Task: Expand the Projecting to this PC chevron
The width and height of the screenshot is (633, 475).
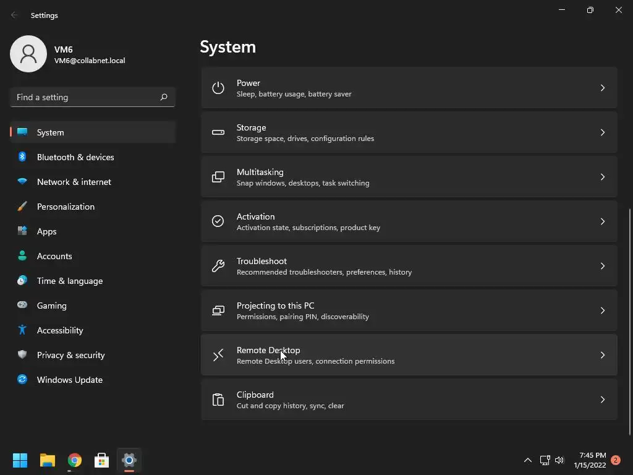Action: [602, 310]
